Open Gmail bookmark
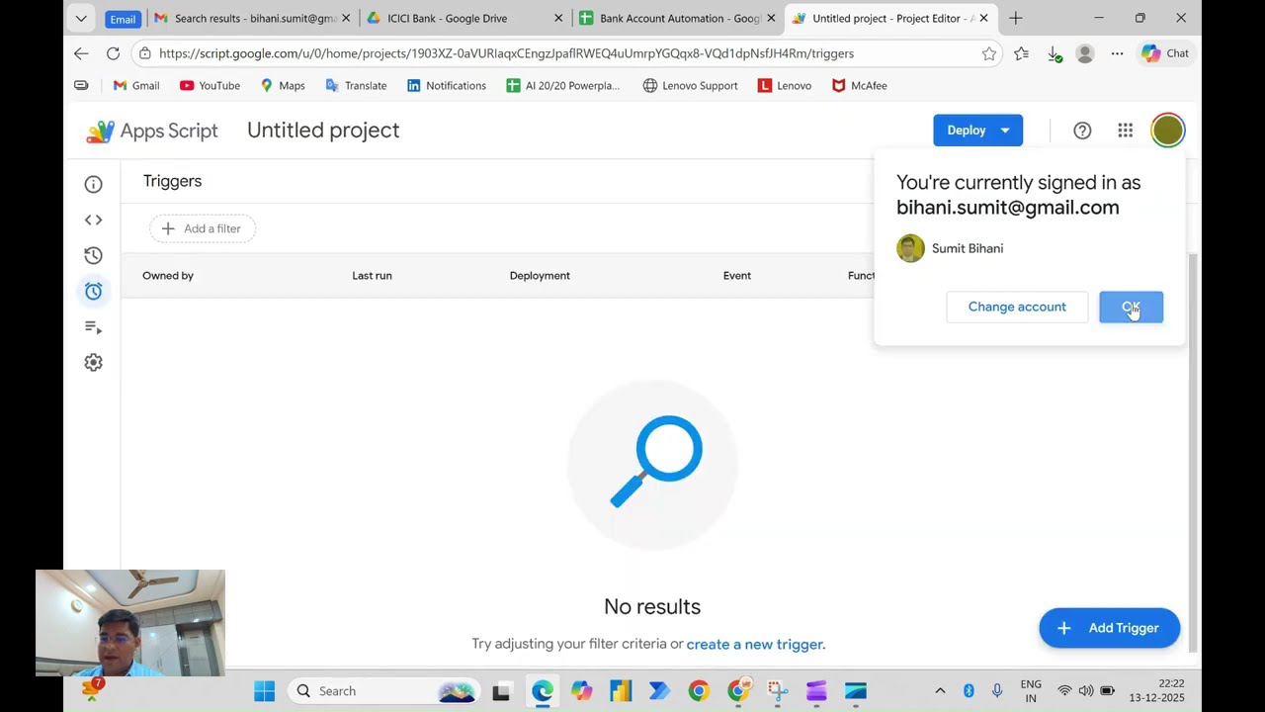1265x712 pixels. (136, 86)
